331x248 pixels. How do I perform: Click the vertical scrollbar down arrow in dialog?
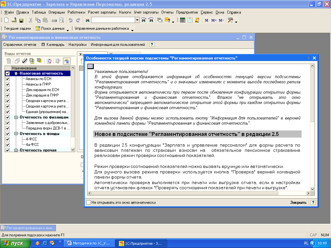pyautogui.click(x=312, y=189)
